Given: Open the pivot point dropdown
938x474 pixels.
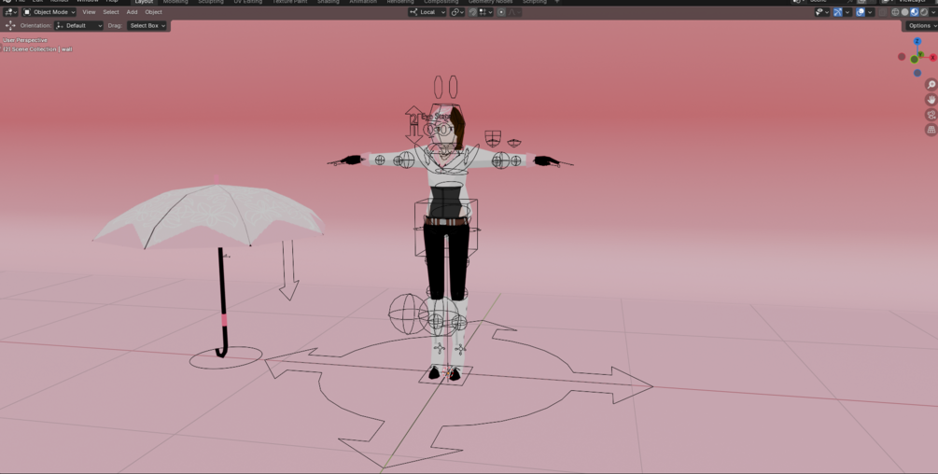Looking at the screenshot, I should 457,12.
